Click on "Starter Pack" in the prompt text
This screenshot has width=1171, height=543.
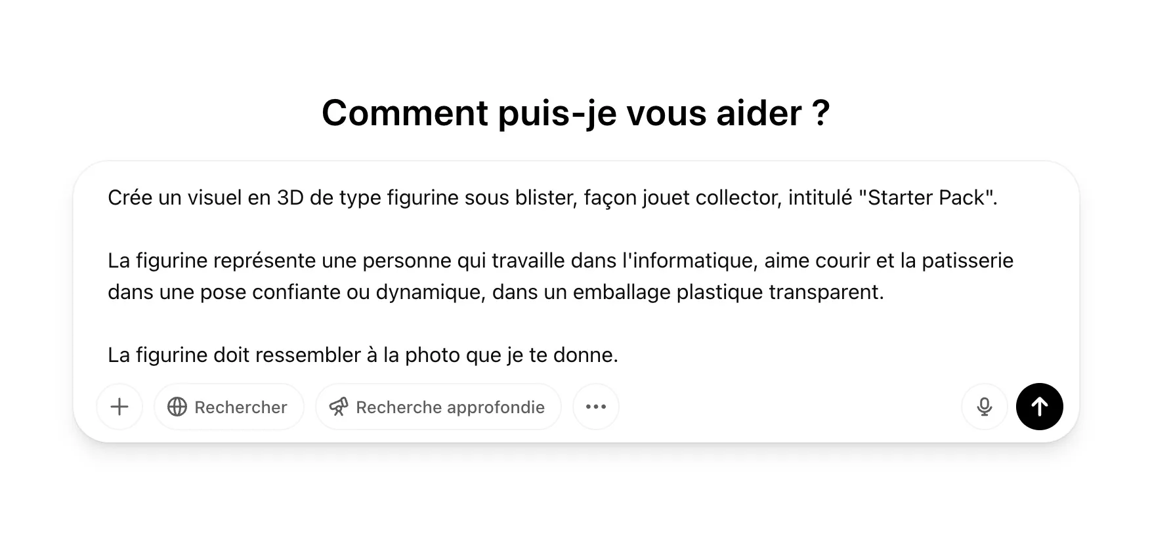pos(926,197)
